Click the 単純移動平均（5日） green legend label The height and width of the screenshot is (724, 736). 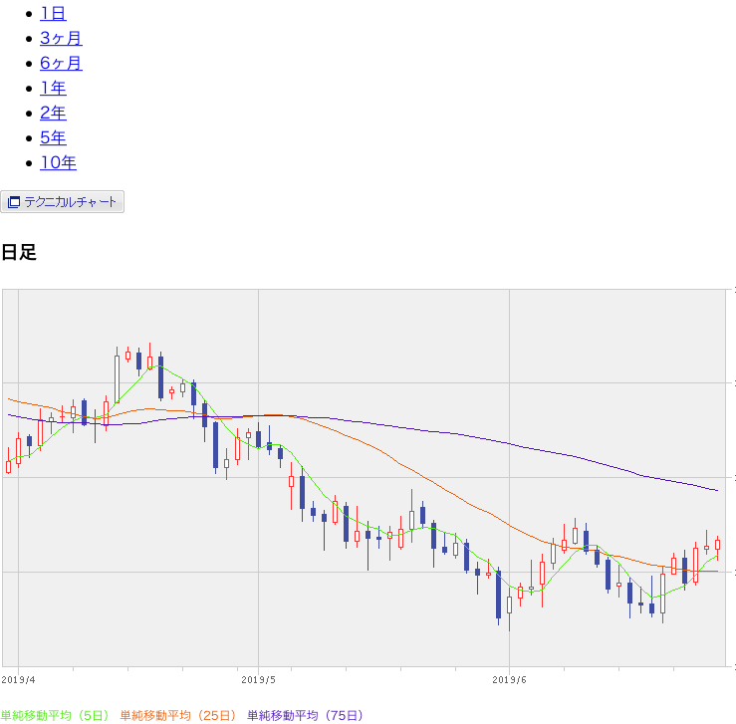55,716
